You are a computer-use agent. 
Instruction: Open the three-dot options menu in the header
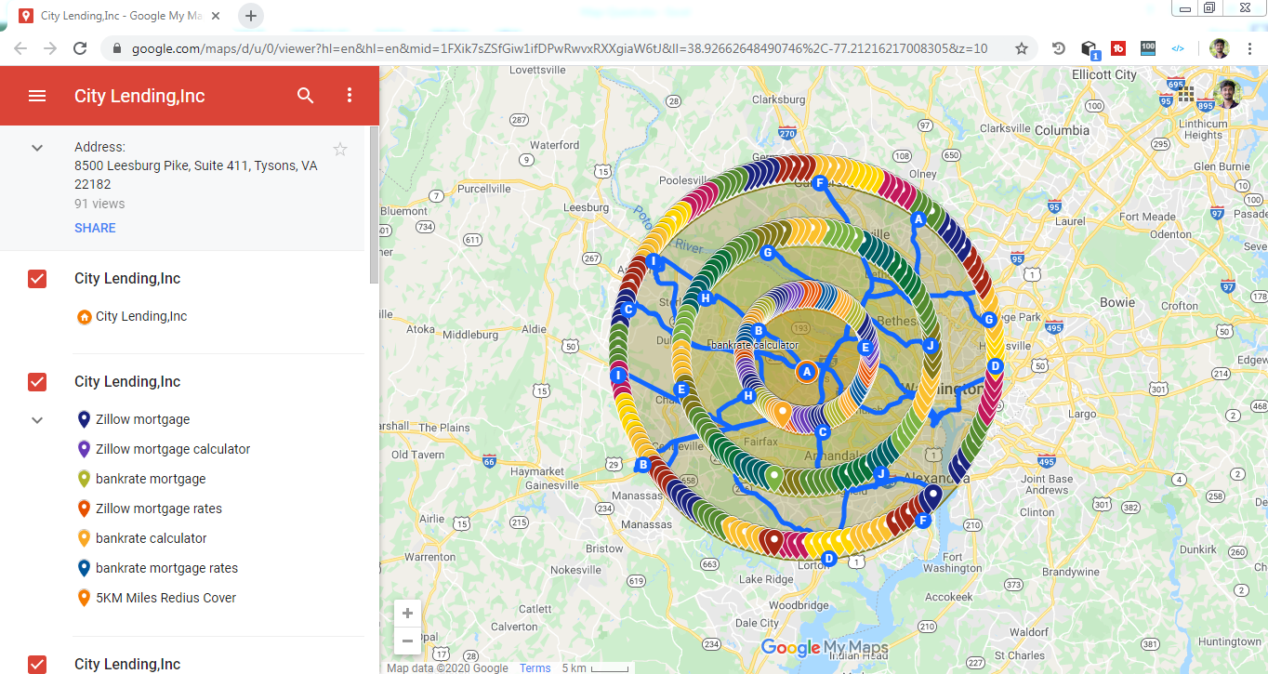[350, 95]
